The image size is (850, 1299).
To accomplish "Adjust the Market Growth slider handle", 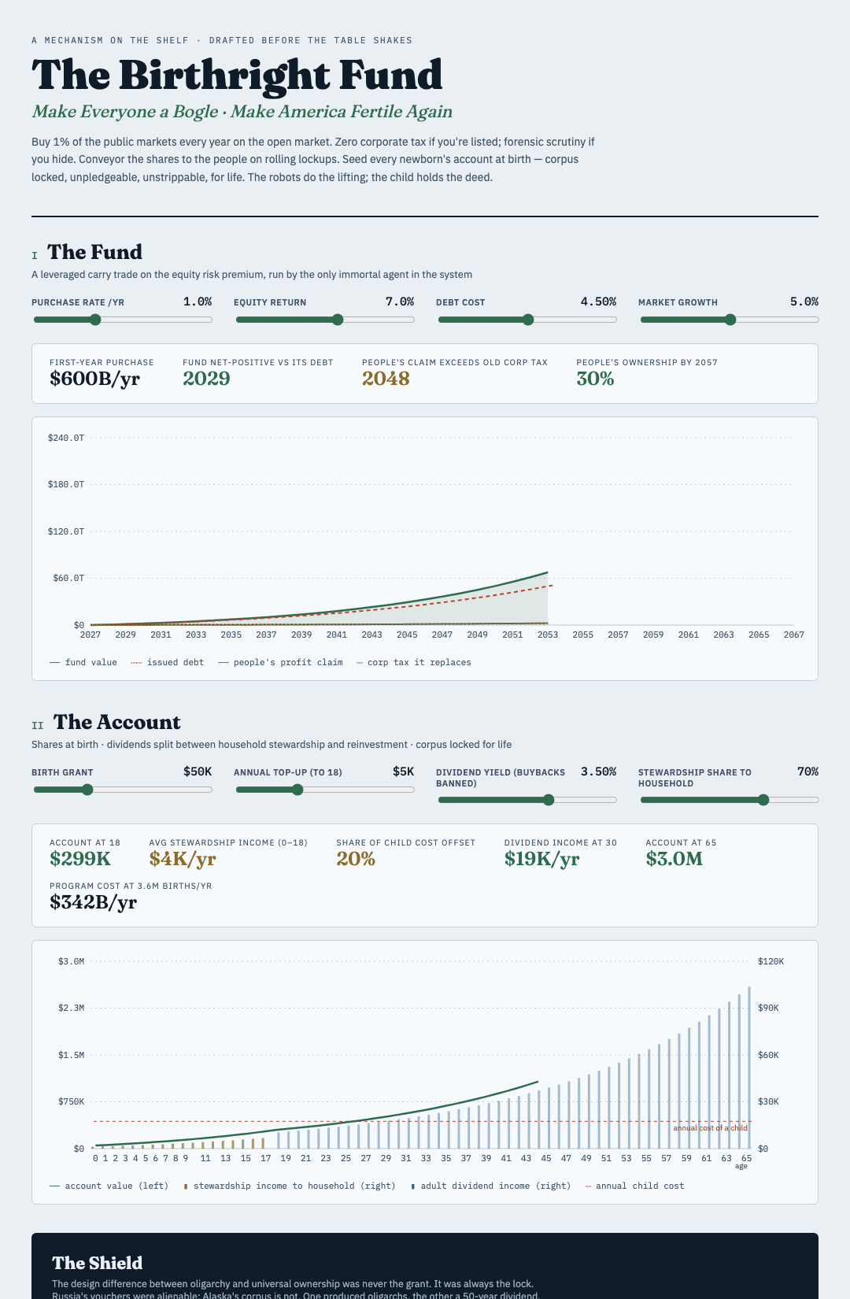I will (730, 320).
